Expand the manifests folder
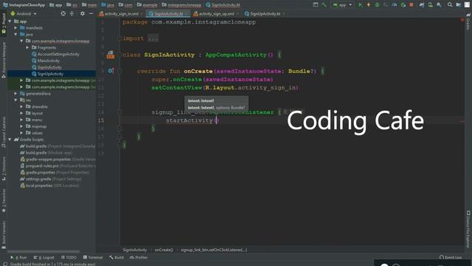The height and width of the screenshot is (266, 472). pyautogui.click(x=16, y=28)
